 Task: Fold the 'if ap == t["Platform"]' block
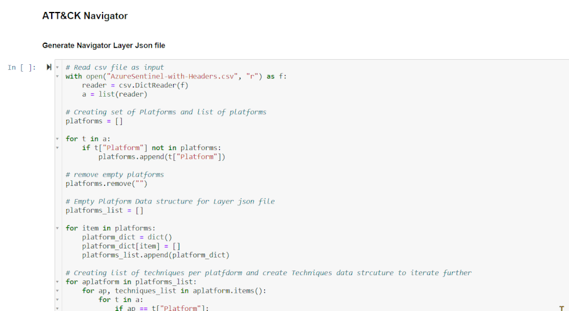58,308
